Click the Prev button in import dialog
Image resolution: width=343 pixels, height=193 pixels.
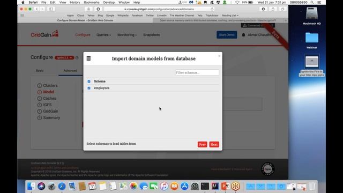tap(203, 144)
